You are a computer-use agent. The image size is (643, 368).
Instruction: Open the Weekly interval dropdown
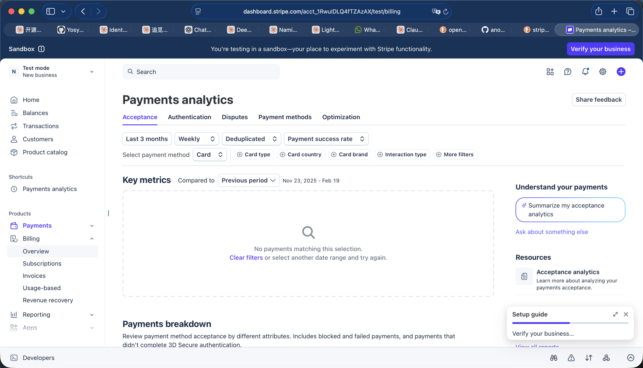[196, 139]
